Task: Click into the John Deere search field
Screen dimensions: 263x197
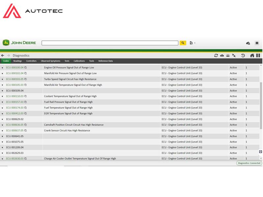Action: coord(110,43)
